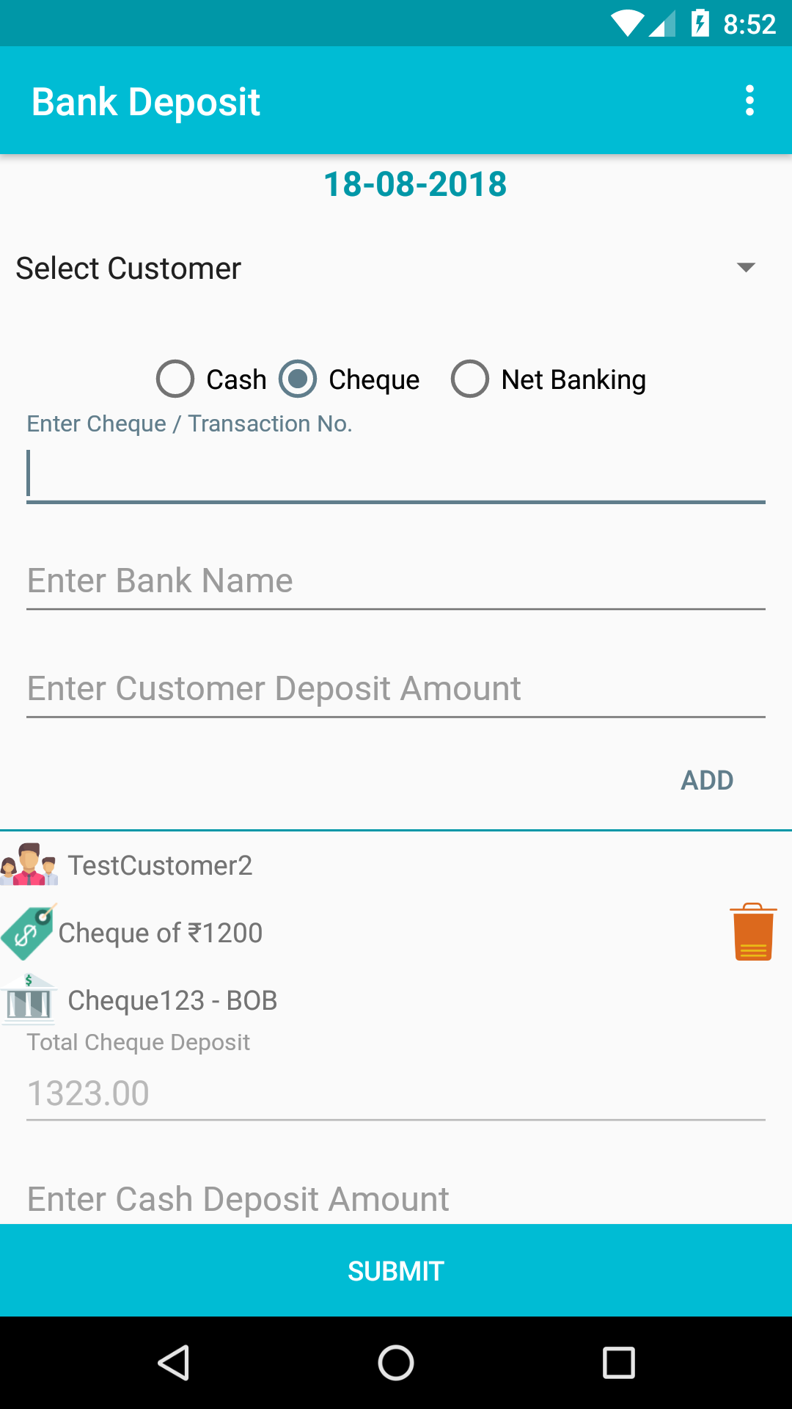The height and width of the screenshot is (1409, 792).
Task: Tap the bank building icon
Action: click(x=29, y=1000)
